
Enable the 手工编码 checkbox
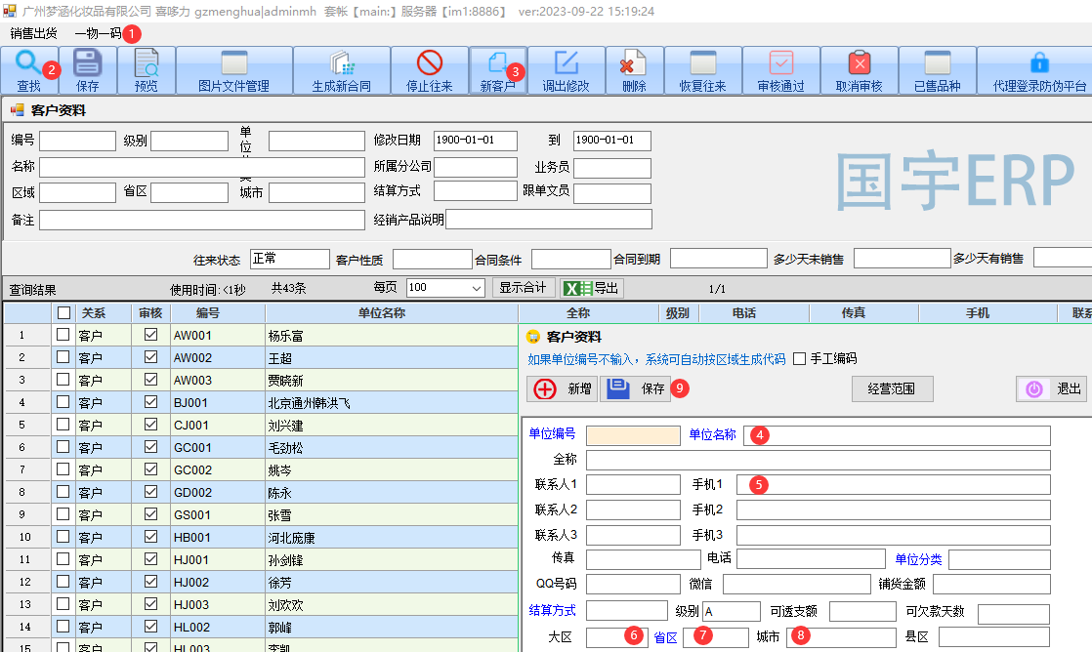pyautogui.click(x=800, y=359)
